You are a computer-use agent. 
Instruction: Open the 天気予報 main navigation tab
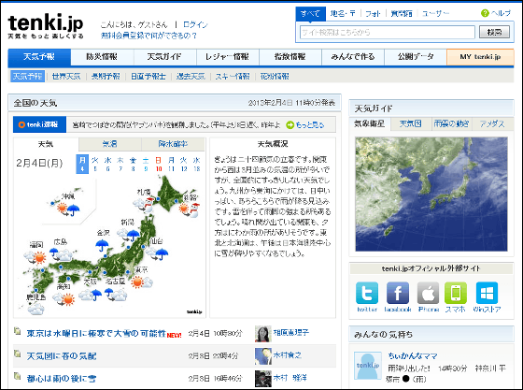click(x=39, y=57)
